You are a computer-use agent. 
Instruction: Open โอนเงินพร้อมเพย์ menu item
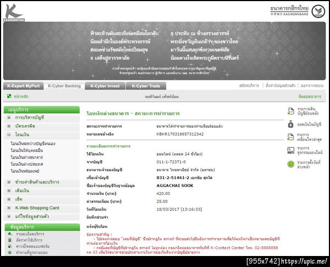point(25,171)
